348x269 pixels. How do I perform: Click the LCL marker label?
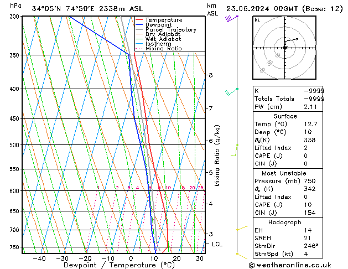point(217,244)
